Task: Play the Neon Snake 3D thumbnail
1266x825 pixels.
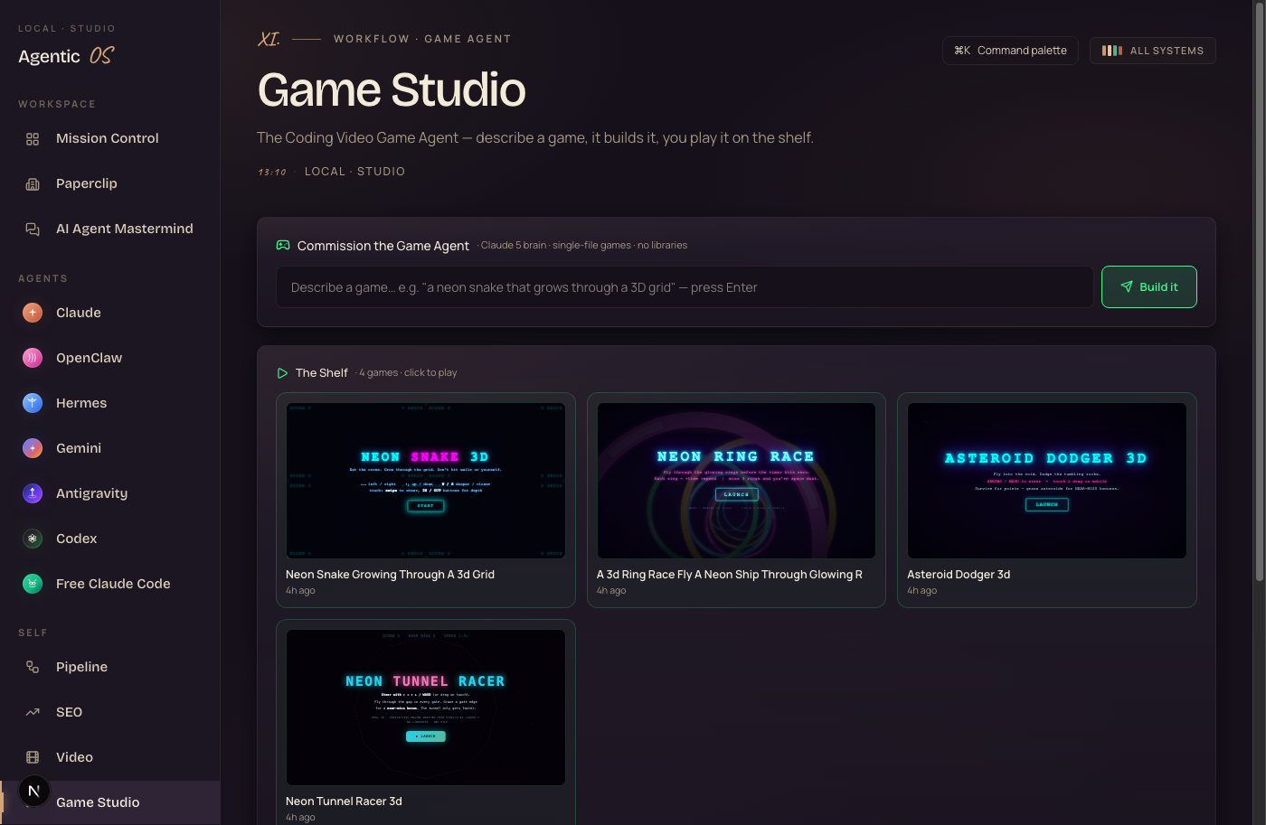Action: [x=426, y=481]
